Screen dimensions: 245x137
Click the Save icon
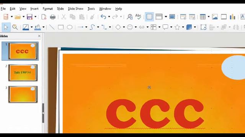(x=29, y=17)
